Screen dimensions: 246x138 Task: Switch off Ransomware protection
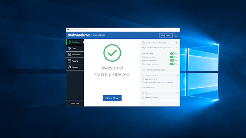tap(172, 64)
